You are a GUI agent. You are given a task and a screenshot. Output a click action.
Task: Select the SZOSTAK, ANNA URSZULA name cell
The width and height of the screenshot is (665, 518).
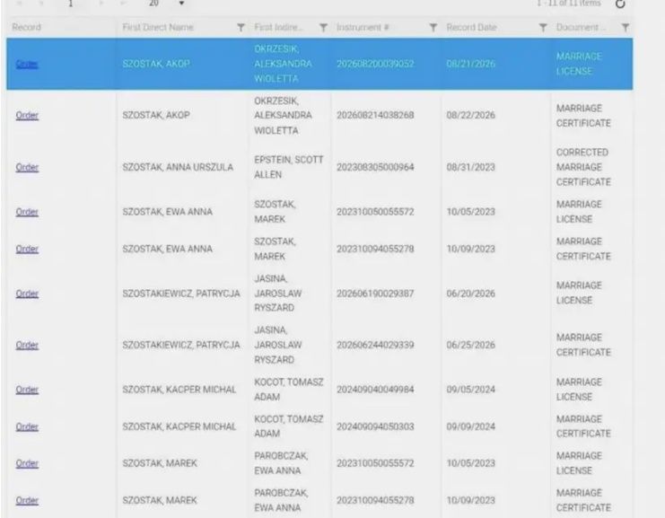[178, 168]
